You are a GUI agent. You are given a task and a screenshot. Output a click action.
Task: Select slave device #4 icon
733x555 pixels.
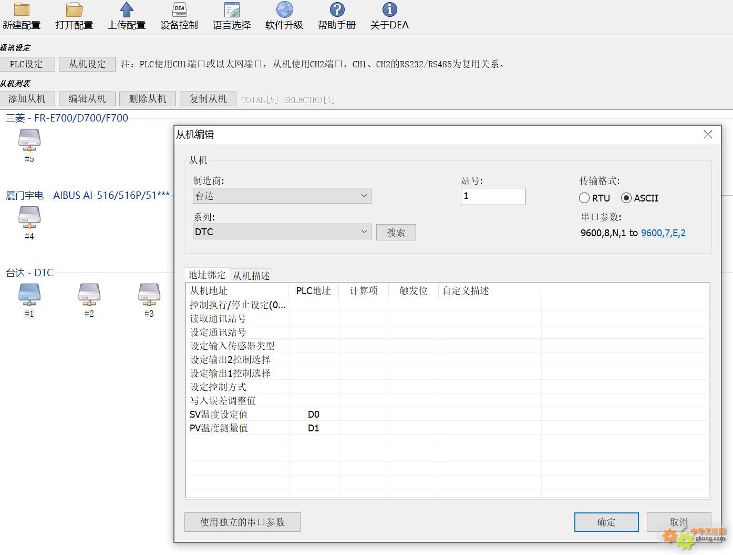click(29, 217)
